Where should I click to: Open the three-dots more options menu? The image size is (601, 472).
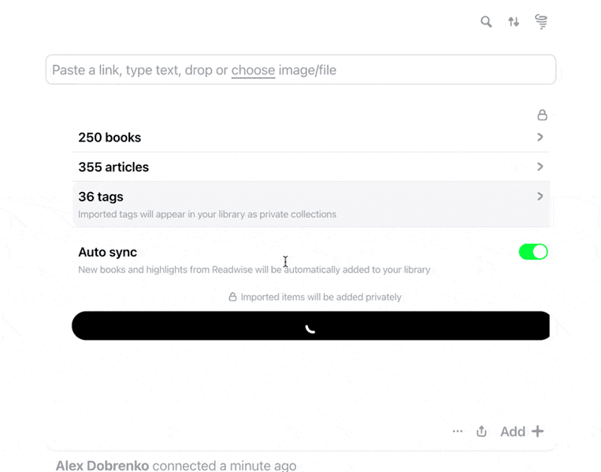(x=458, y=431)
